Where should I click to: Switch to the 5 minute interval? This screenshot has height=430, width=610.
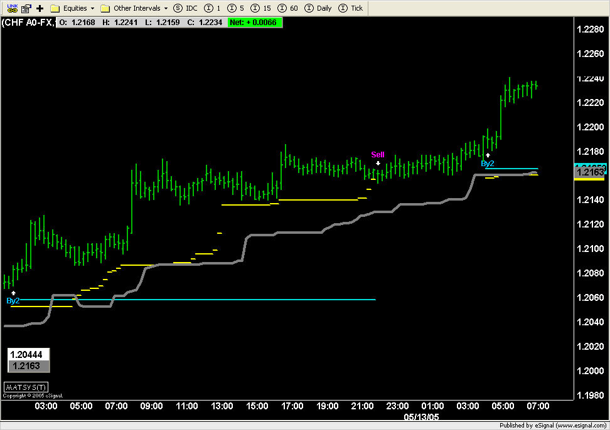[x=236, y=8]
